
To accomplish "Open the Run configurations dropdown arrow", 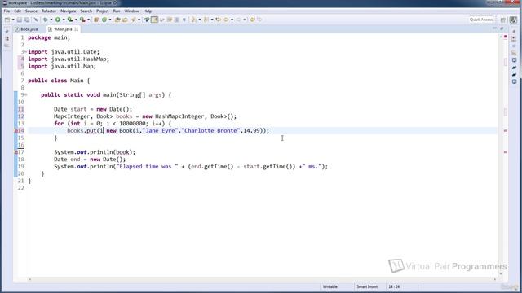I will point(64,20).
